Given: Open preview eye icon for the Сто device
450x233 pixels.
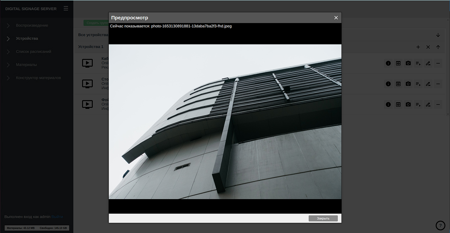Looking at the screenshot, I should [x=398, y=84].
